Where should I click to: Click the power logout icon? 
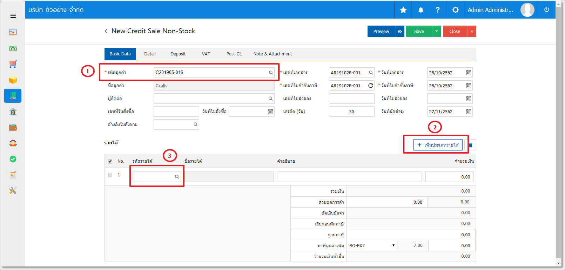[546, 10]
